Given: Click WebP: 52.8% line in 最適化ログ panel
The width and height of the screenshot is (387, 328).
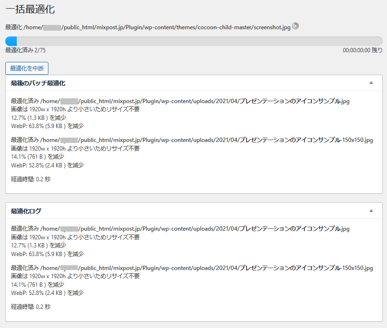Looking at the screenshot, I should coord(47,293).
